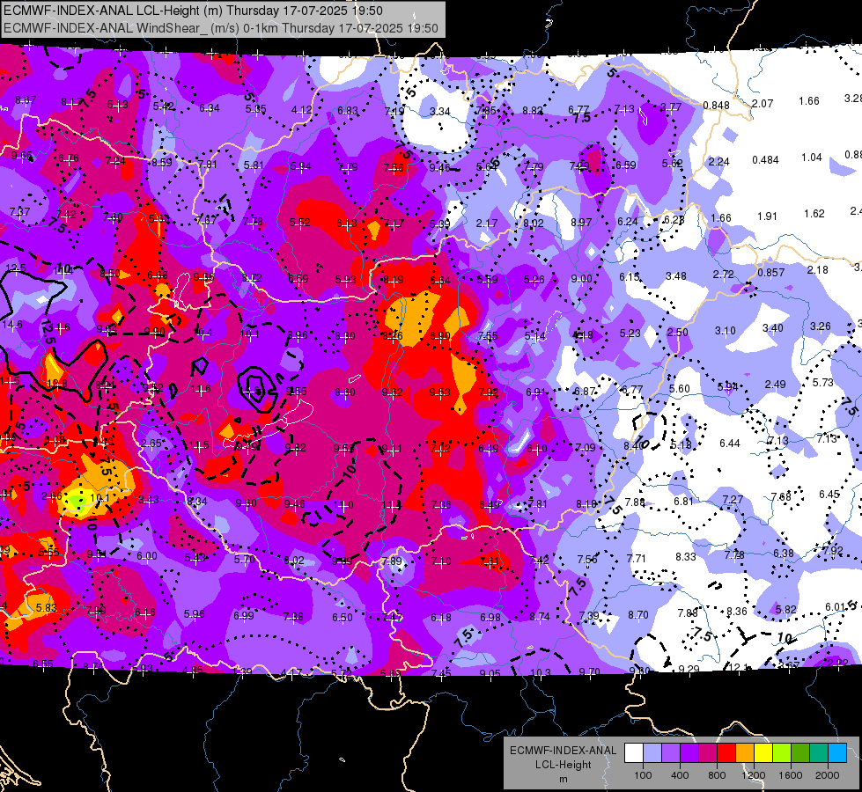Click the wind shear value 0.484
Screen dimensions: 862x792
(765, 160)
